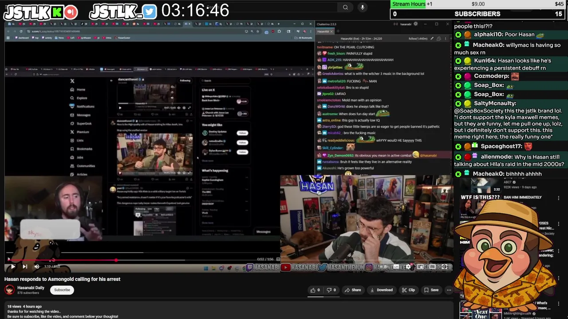568x319 pixels.
Task: Open the player settings gear
Action: [409, 267]
